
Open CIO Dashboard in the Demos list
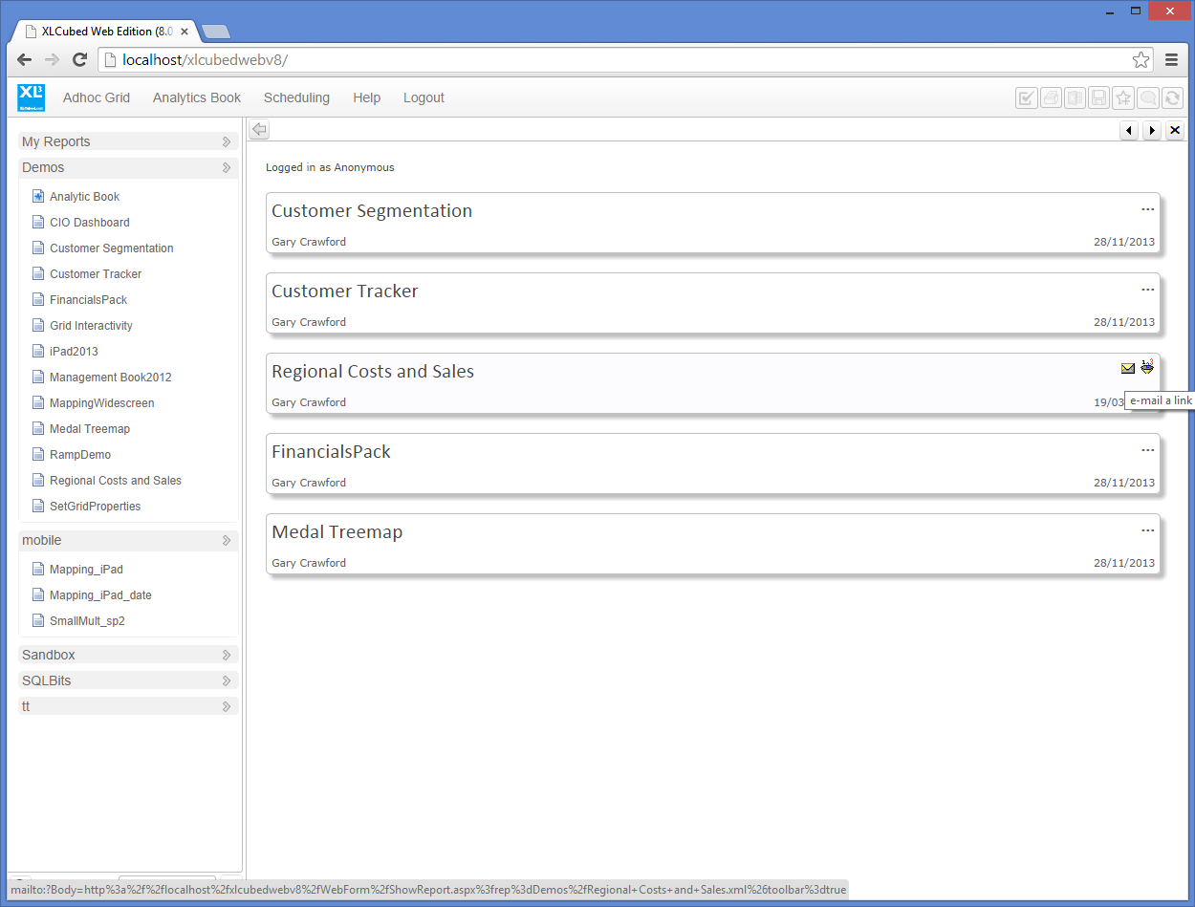point(89,223)
